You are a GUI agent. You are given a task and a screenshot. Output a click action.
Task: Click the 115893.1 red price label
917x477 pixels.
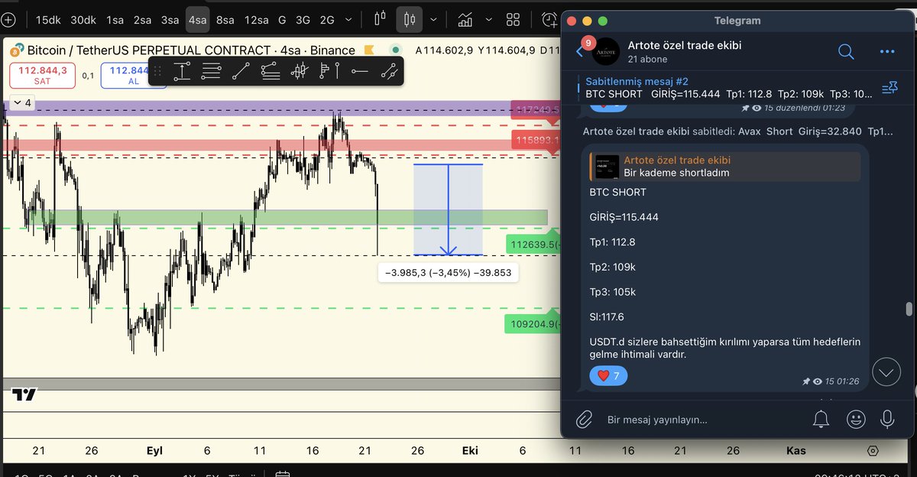pos(537,141)
